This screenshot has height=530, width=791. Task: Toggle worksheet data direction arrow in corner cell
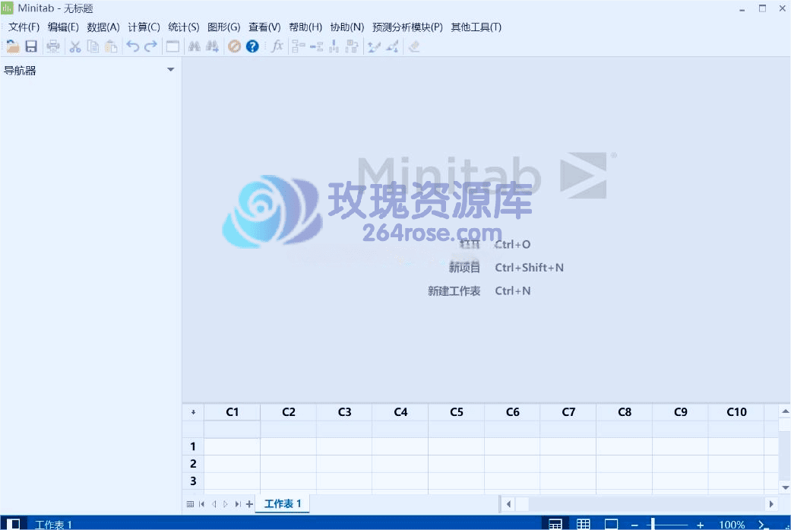193,412
